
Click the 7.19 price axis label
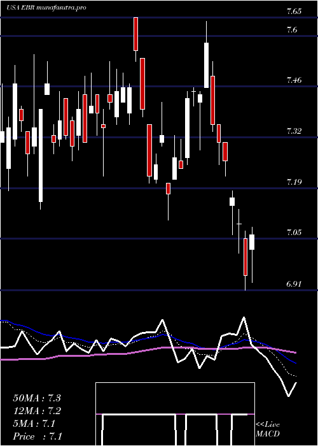pos(294,182)
